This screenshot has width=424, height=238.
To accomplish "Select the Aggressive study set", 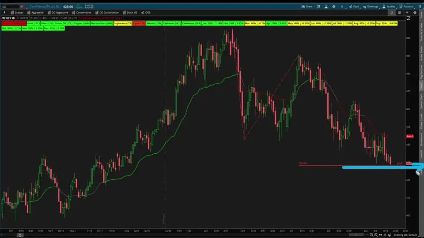I will click(35, 12).
